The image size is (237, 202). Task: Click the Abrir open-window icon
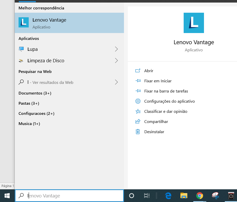138,71
